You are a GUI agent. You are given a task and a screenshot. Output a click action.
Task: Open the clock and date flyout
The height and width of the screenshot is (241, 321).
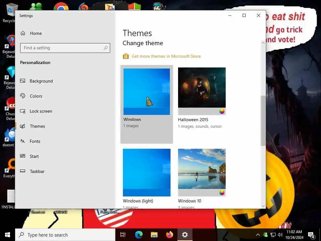pos(294,235)
